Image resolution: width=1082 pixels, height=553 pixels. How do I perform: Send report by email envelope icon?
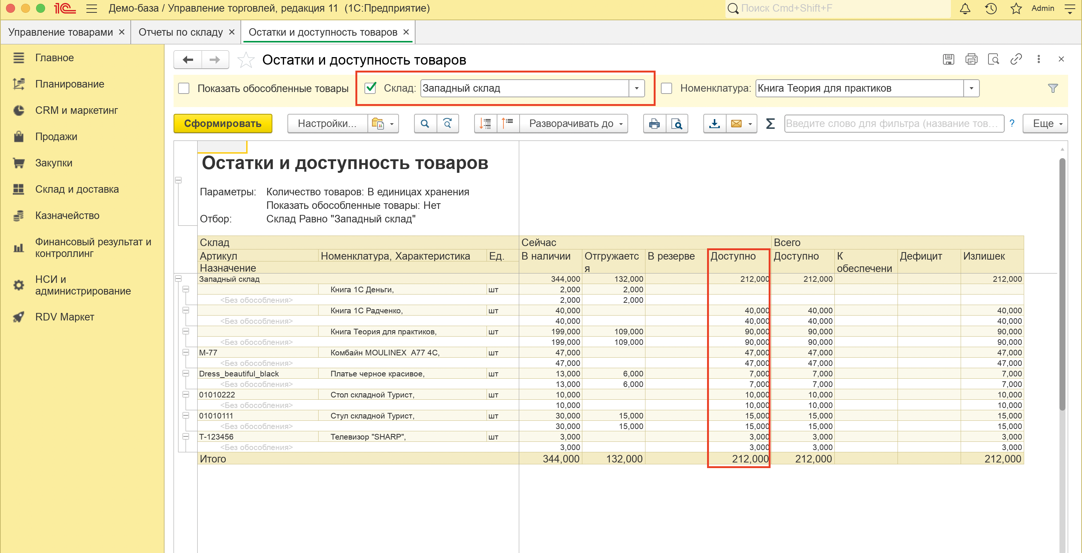(736, 124)
